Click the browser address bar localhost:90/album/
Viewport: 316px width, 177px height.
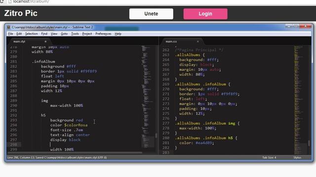[x=31, y=1]
